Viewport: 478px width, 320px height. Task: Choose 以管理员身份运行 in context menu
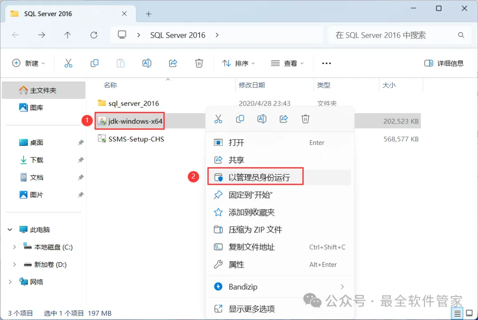(x=279, y=177)
